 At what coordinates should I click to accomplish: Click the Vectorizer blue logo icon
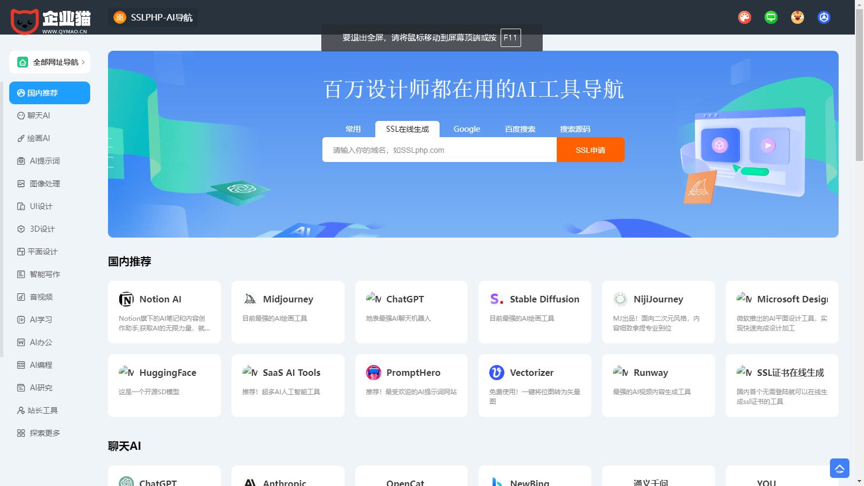pos(496,373)
